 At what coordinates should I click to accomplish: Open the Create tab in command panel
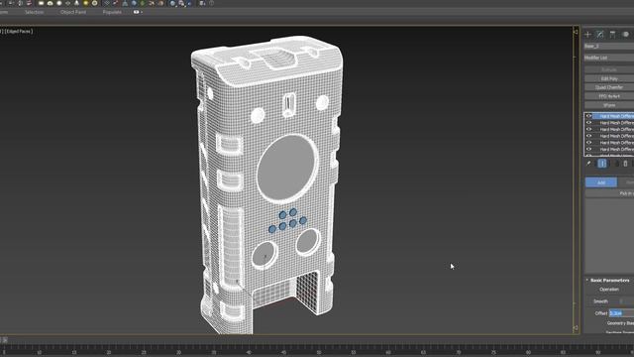click(587, 35)
